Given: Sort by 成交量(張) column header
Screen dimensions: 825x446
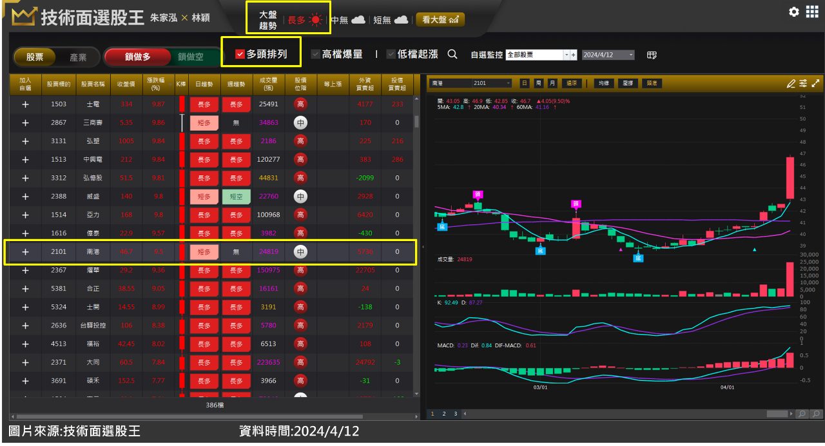Looking at the screenshot, I should 268,84.
